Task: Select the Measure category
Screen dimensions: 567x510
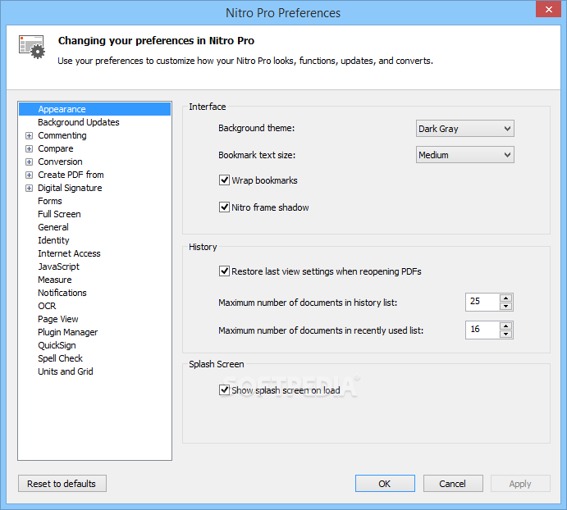Action: pos(55,280)
